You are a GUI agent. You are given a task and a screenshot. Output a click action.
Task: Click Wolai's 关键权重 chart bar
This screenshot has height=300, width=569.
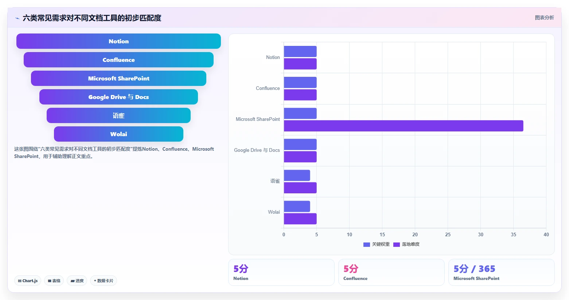pos(297,206)
